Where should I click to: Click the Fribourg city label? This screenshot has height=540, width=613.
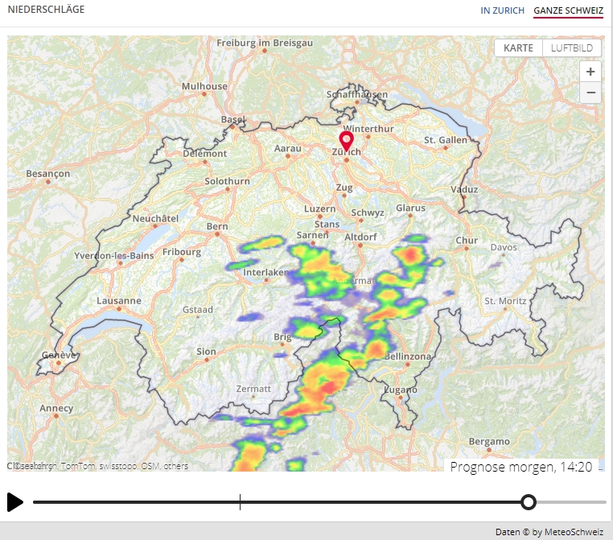[182, 252]
